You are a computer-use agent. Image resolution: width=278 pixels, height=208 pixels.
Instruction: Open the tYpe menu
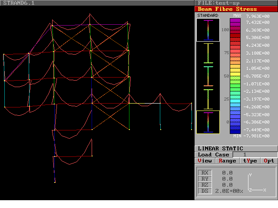coord(249,161)
